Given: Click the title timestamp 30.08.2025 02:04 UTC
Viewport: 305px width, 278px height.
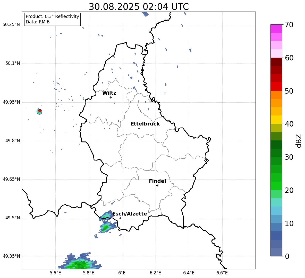Looking at the screenshot, I should [139, 7].
